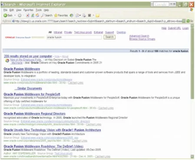Click the Forward navigation button
This screenshot has width=195, height=161.
coord(20,15)
